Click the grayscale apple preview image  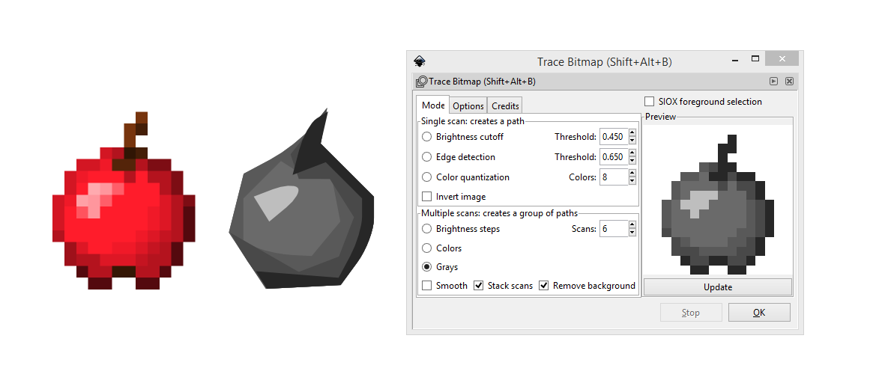[x=718, y=204]
